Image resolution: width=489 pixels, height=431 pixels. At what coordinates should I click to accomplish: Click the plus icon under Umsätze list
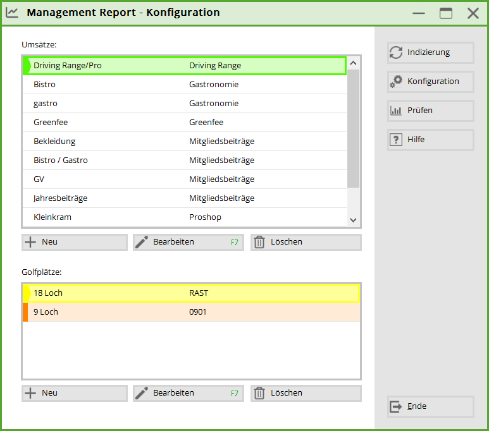(30, 242)
